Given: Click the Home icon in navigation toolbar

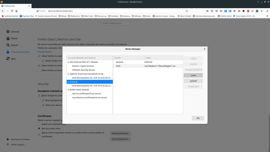Looking at the screenshot, I should click(x=16, y=11).
